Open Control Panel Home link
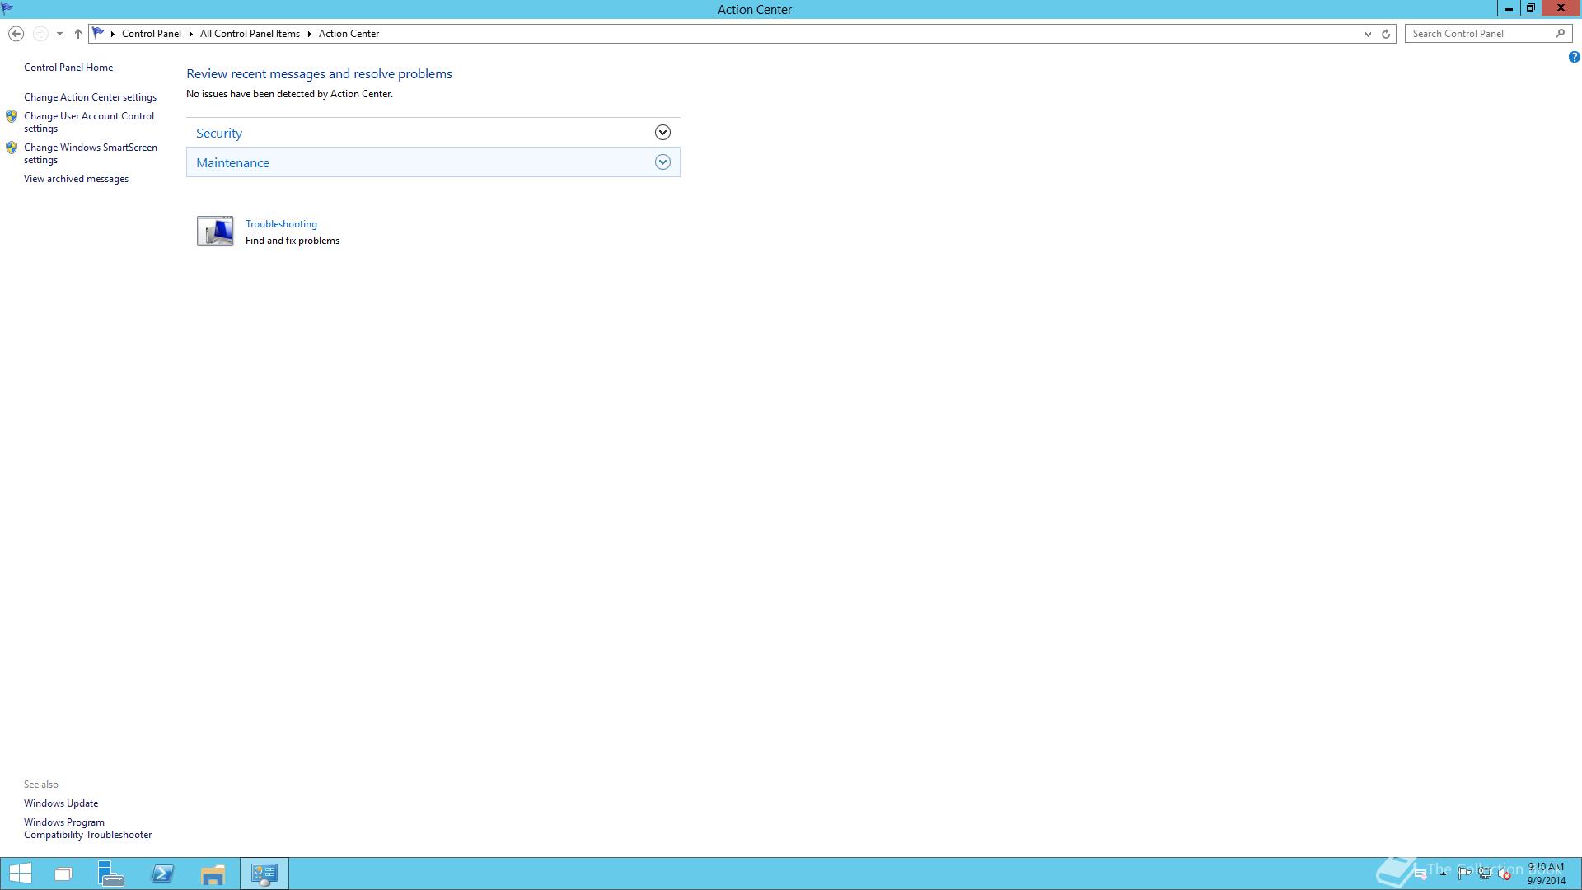Image resolution: width=1582 pixels, height=890 pixels. [x=68, y=68]
